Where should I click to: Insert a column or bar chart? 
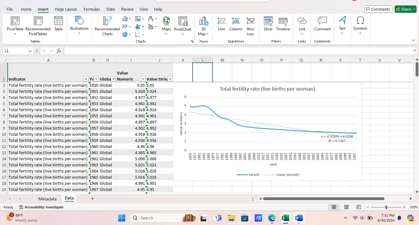click(x=126, y=19)
